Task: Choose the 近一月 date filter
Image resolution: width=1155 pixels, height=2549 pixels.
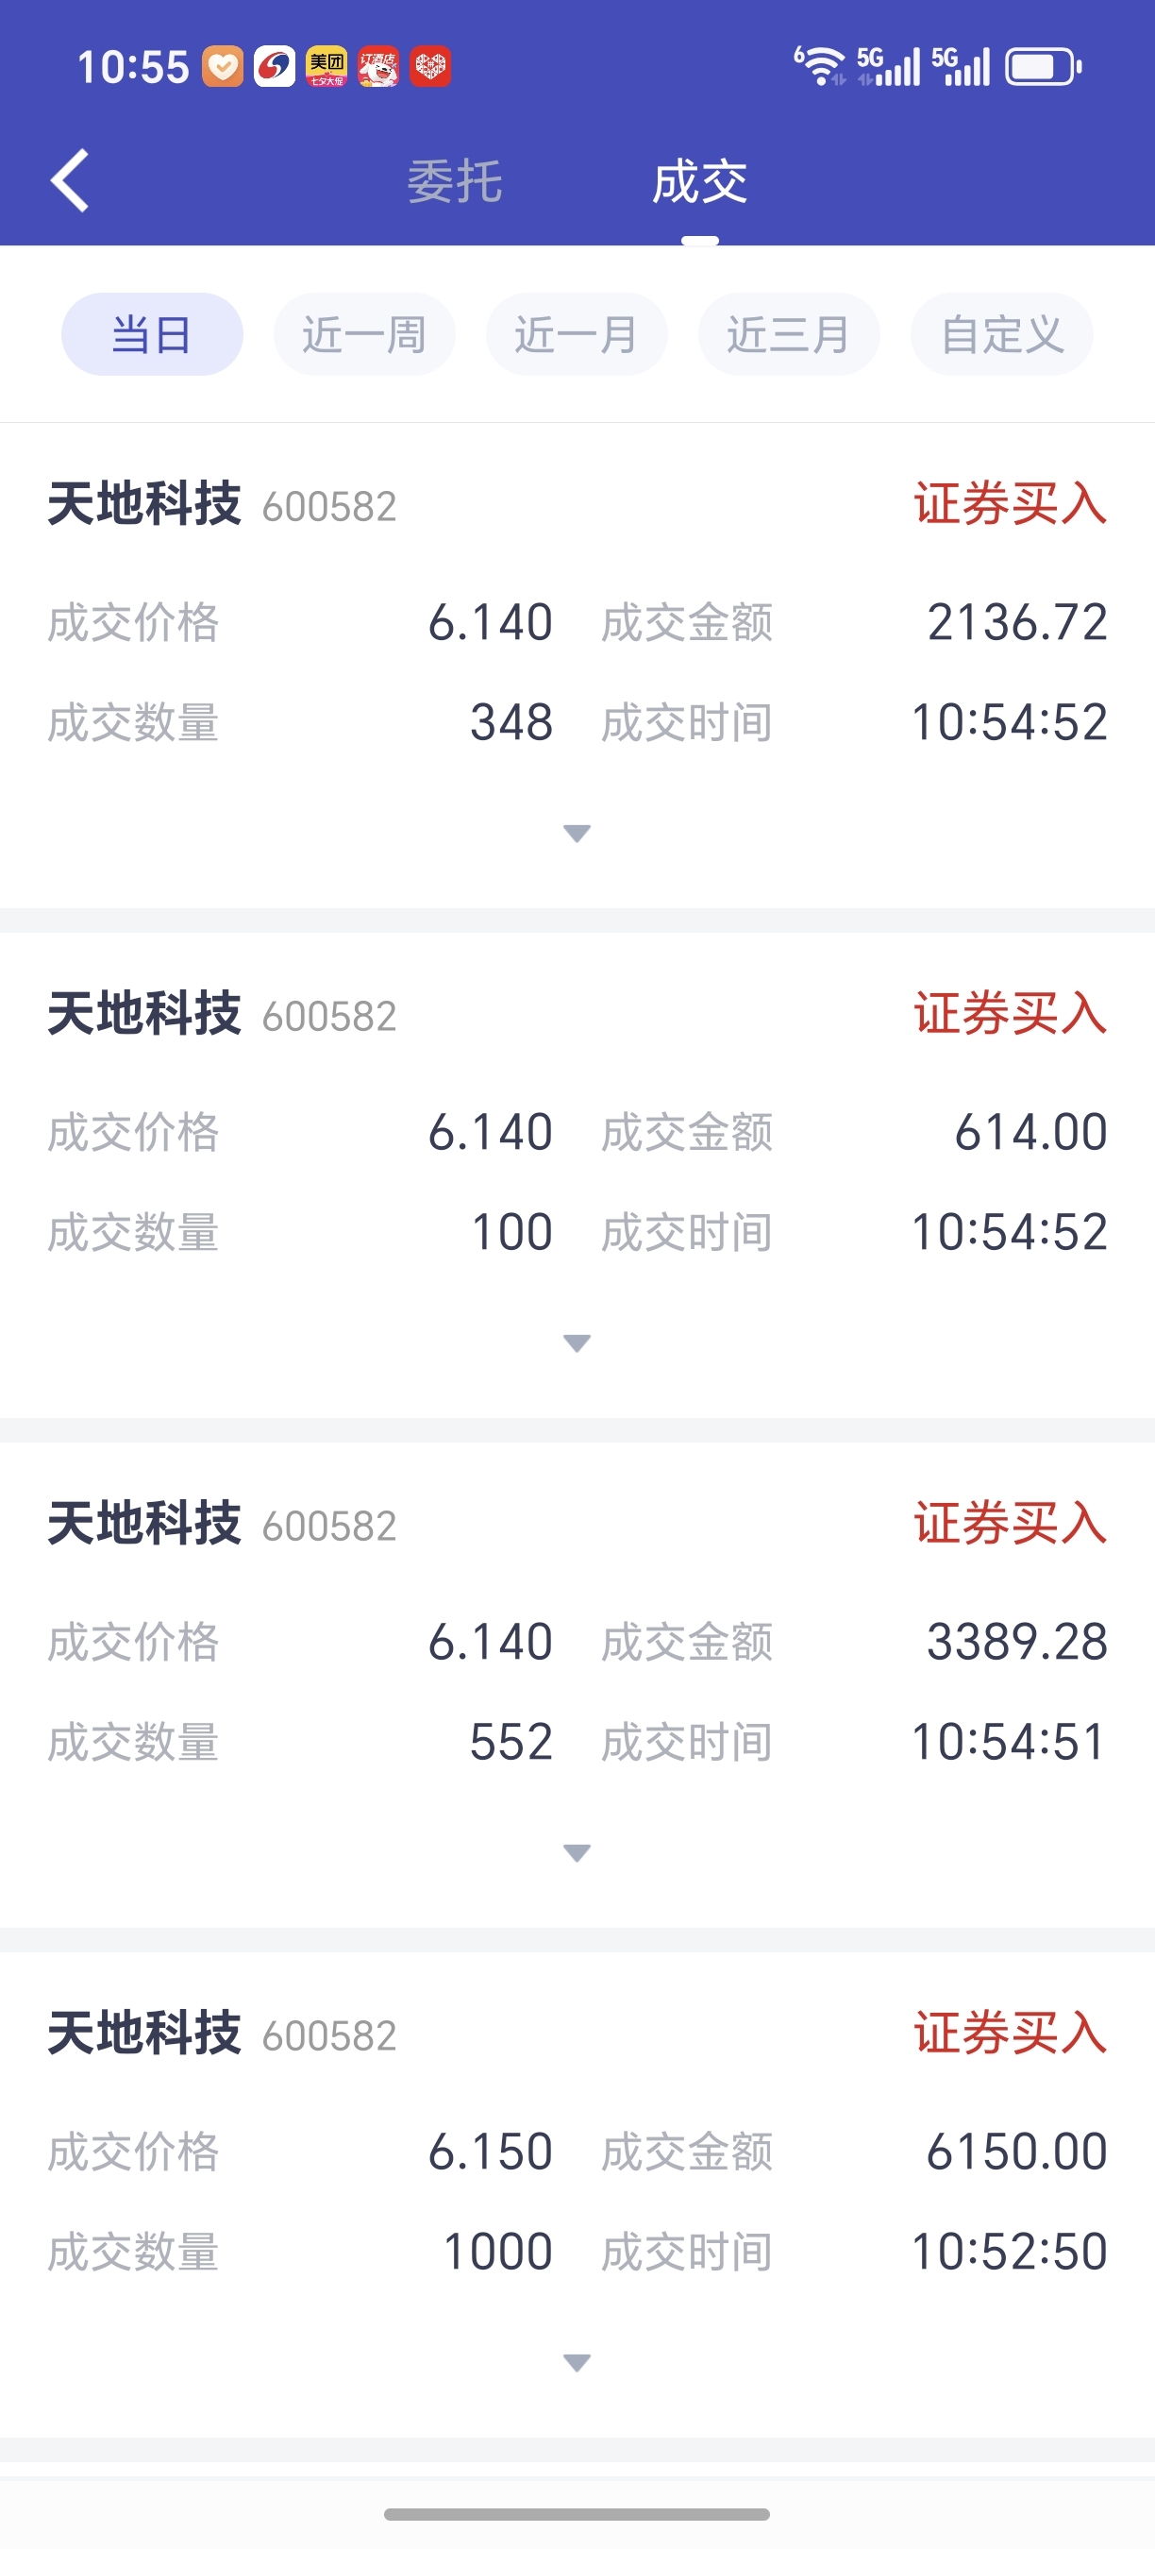Action: click(577, 334)
